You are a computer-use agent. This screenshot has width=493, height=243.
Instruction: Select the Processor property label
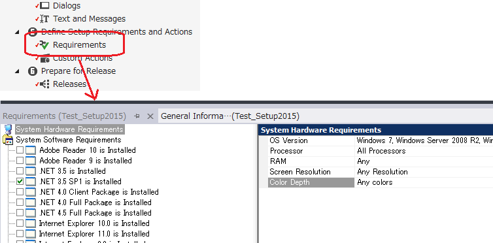pyautogui.click(x=286, y=151)
